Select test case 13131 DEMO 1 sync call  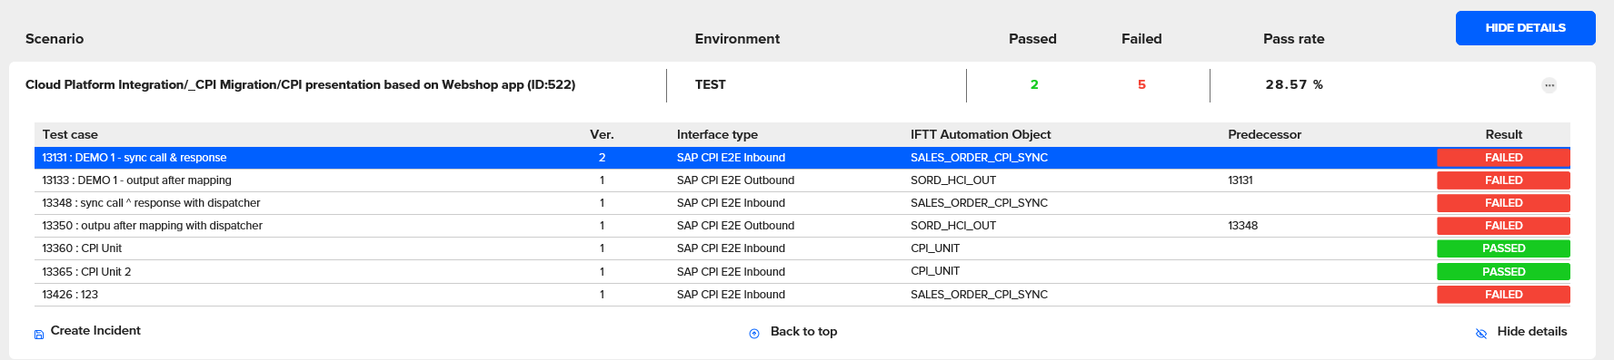pyautogui.click(x=802, y=158)
